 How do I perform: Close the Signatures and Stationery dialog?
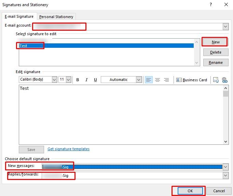[226, 4]
